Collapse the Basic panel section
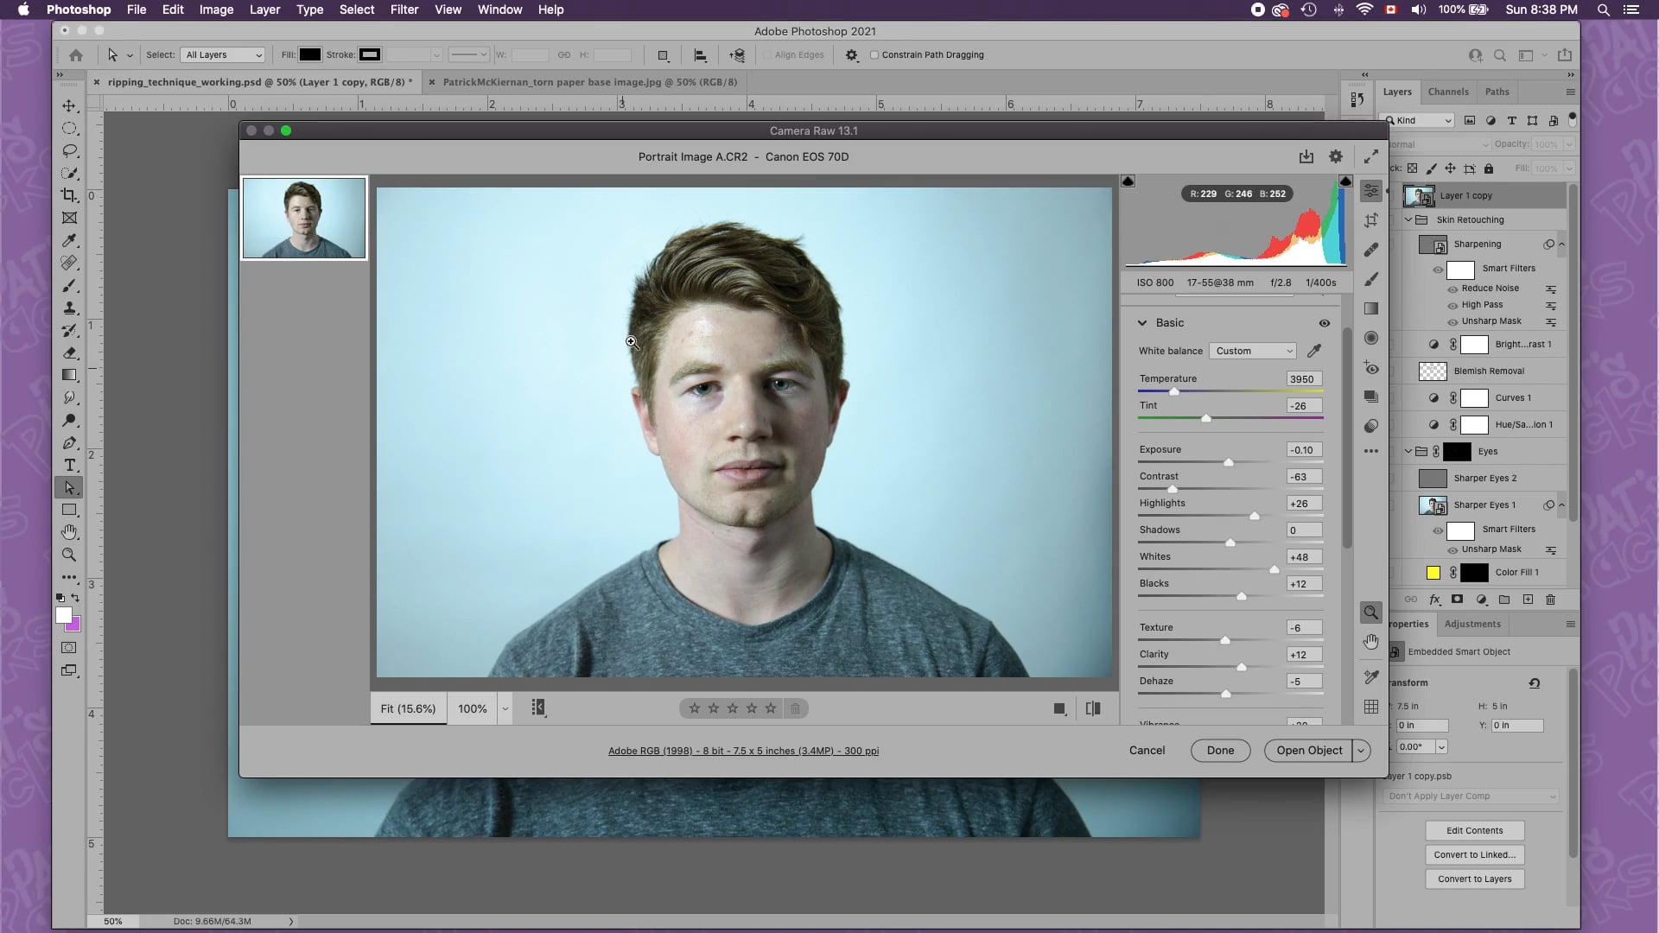1659x933 pixels. click(x=1142, y=323)
